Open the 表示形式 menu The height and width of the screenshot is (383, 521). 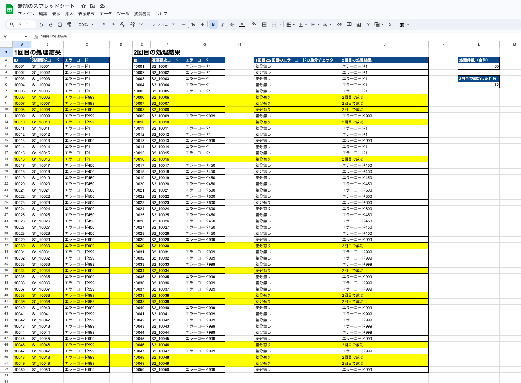[x=86, y=14]
